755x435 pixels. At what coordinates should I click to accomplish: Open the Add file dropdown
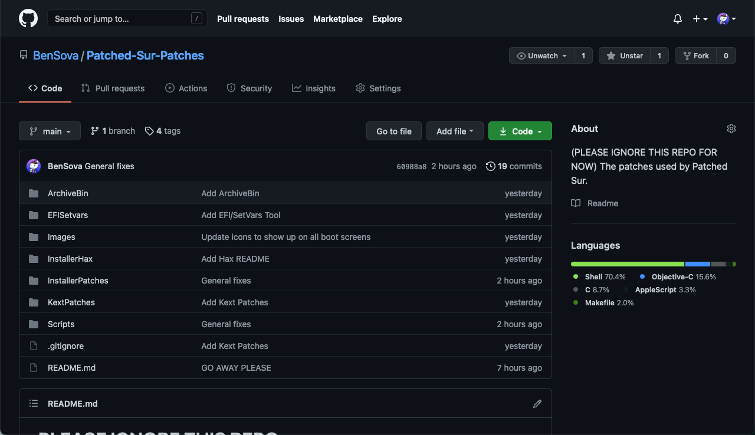click(x=455, y=131)
